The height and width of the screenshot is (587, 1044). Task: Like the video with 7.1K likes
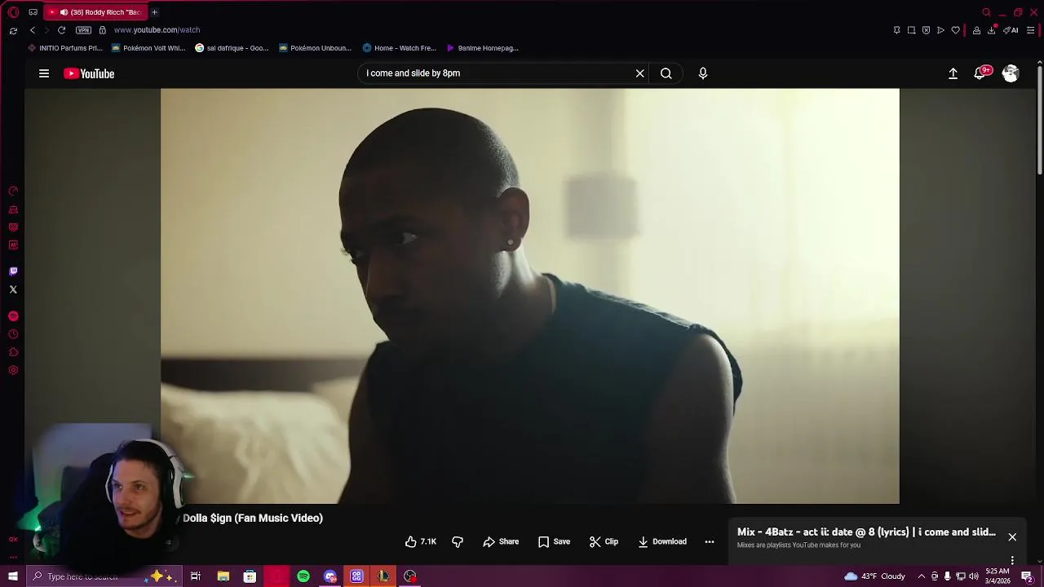point(421,541)
